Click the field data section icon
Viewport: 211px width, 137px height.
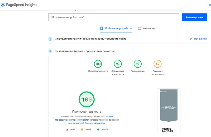tap(50, 39)
